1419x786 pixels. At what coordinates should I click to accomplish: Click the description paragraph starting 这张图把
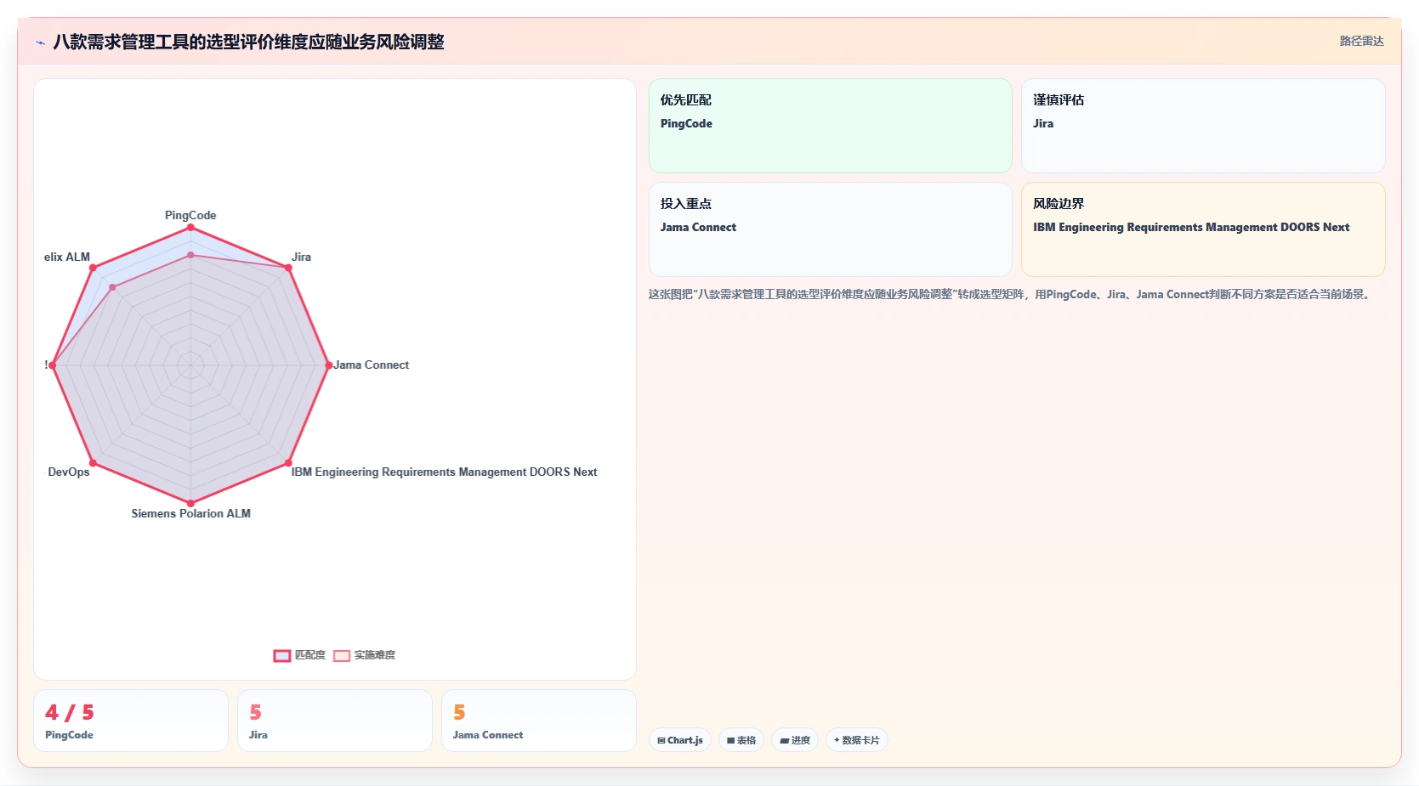(x=1011, y=294)
